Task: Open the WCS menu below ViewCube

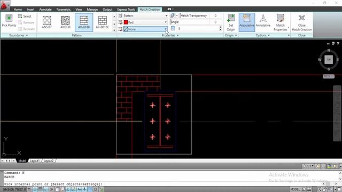Action: pos(329,76)
